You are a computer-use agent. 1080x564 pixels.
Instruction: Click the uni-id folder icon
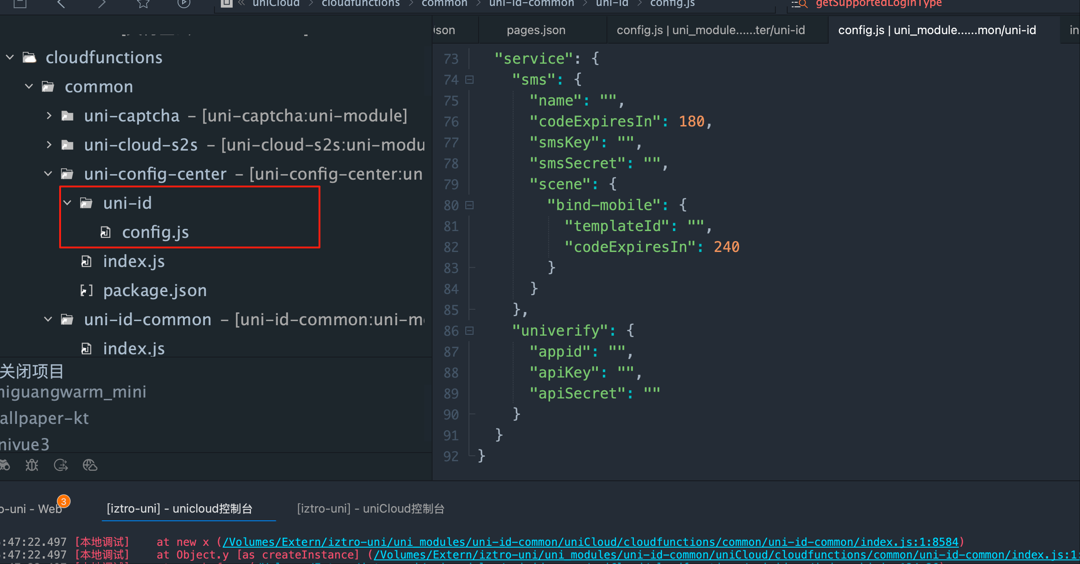tap(87, 203)
